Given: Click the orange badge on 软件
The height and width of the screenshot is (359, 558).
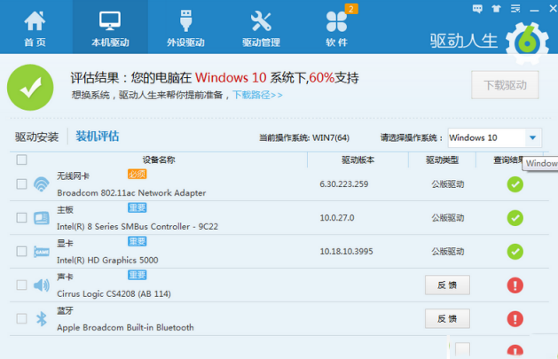Looking at the screenshot, I should pos(351,9).
